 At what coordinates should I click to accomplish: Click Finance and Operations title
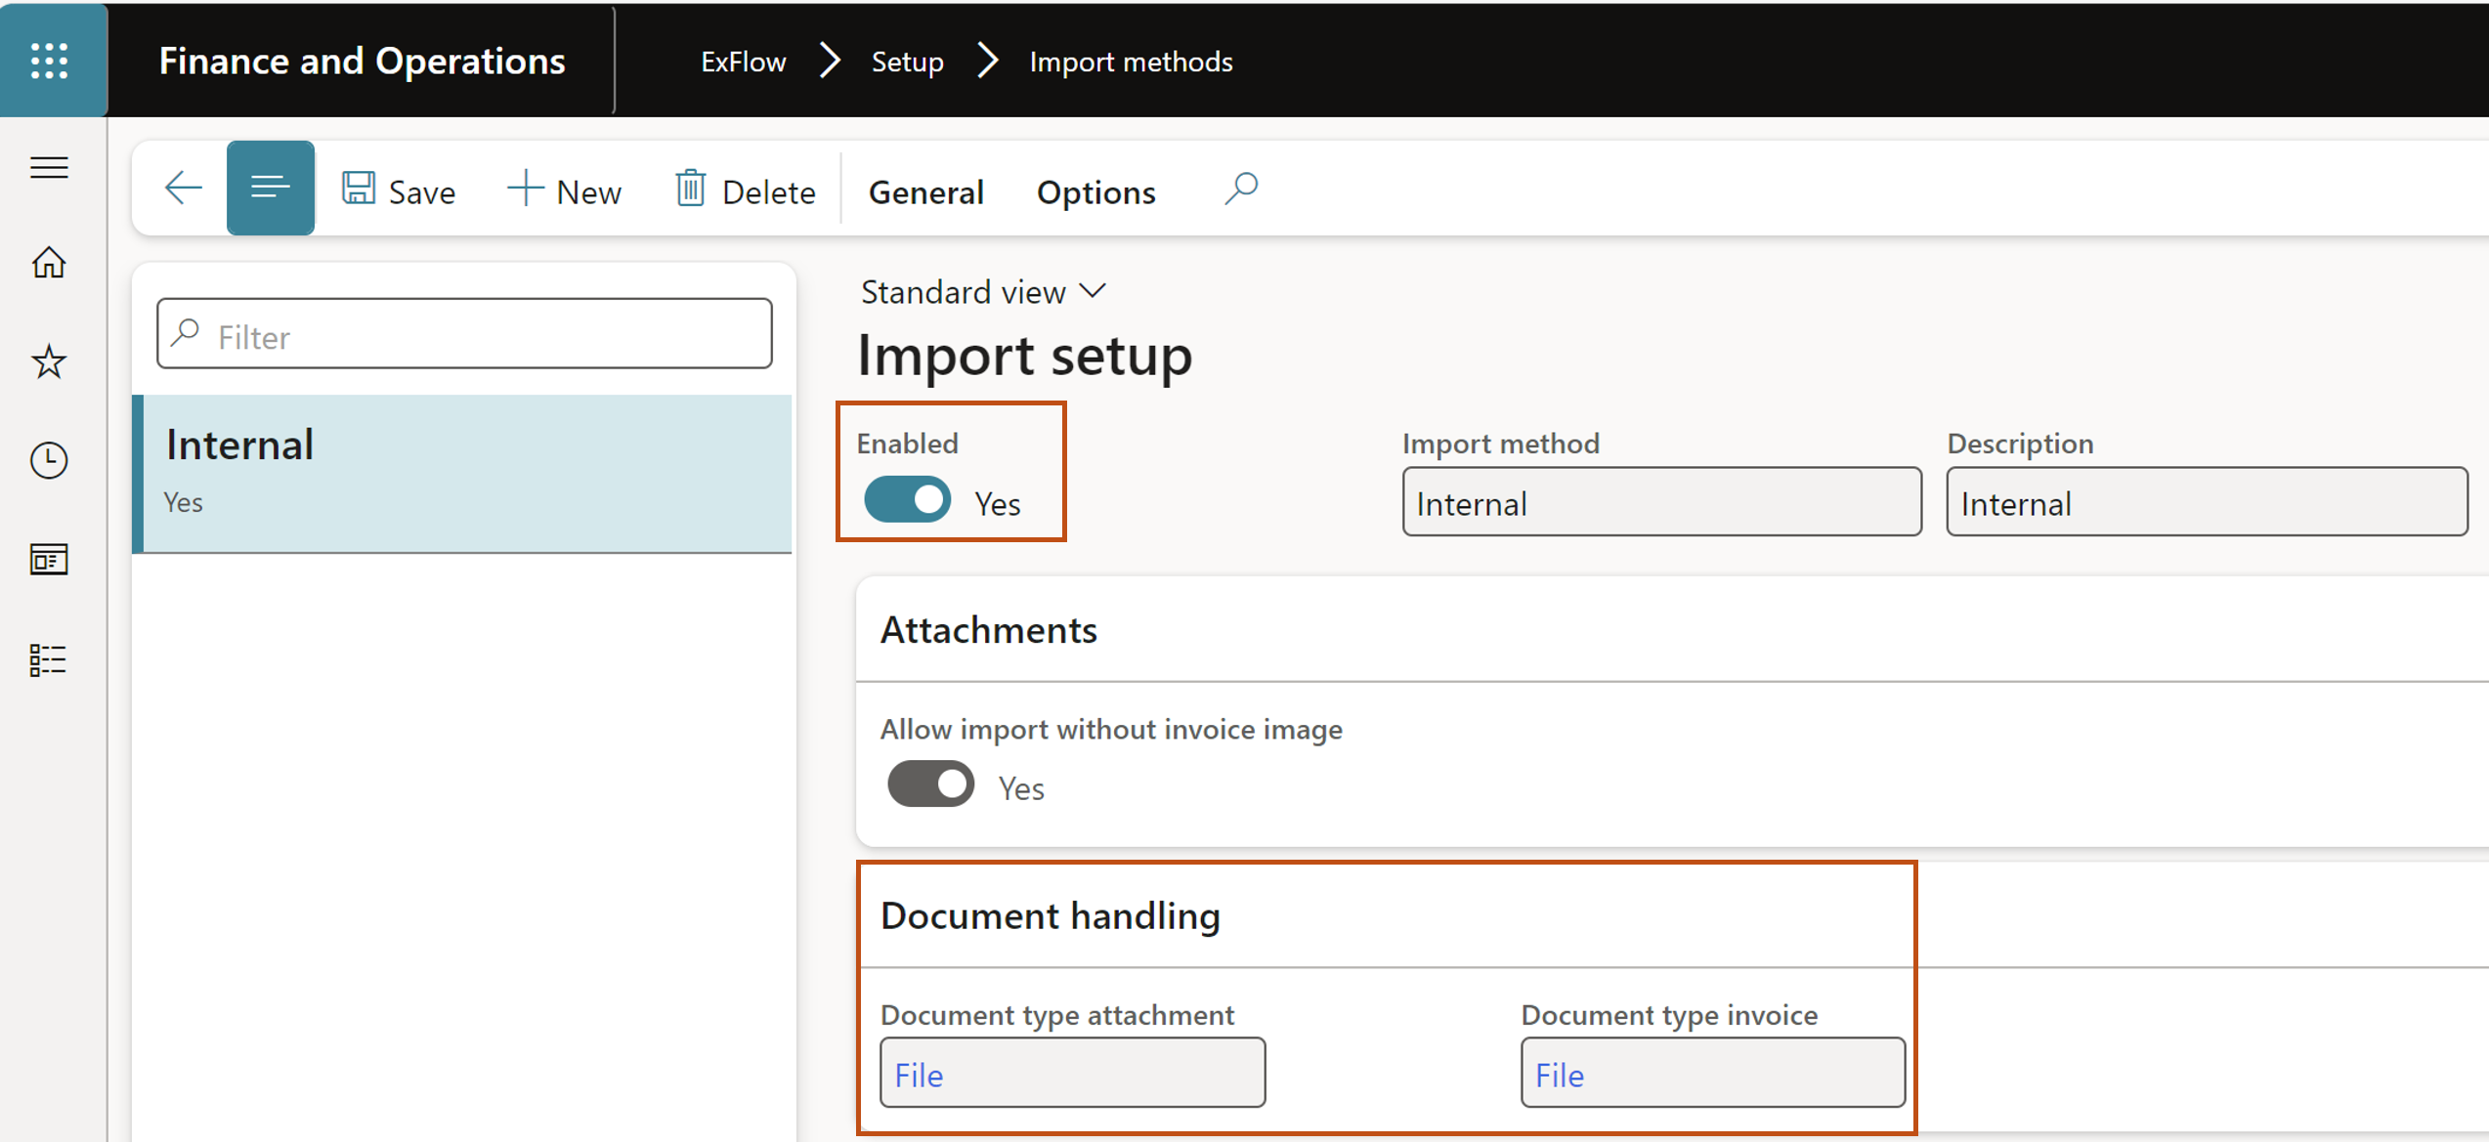[363, 62]
